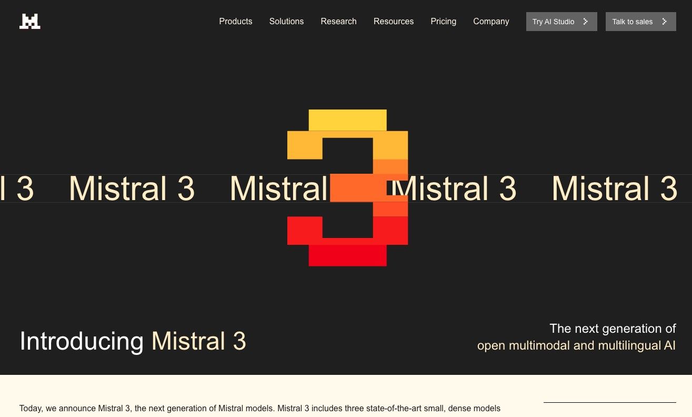Screen dimensions: 692x417
Task: Open the Research menu item
Action: pos(338,22)
